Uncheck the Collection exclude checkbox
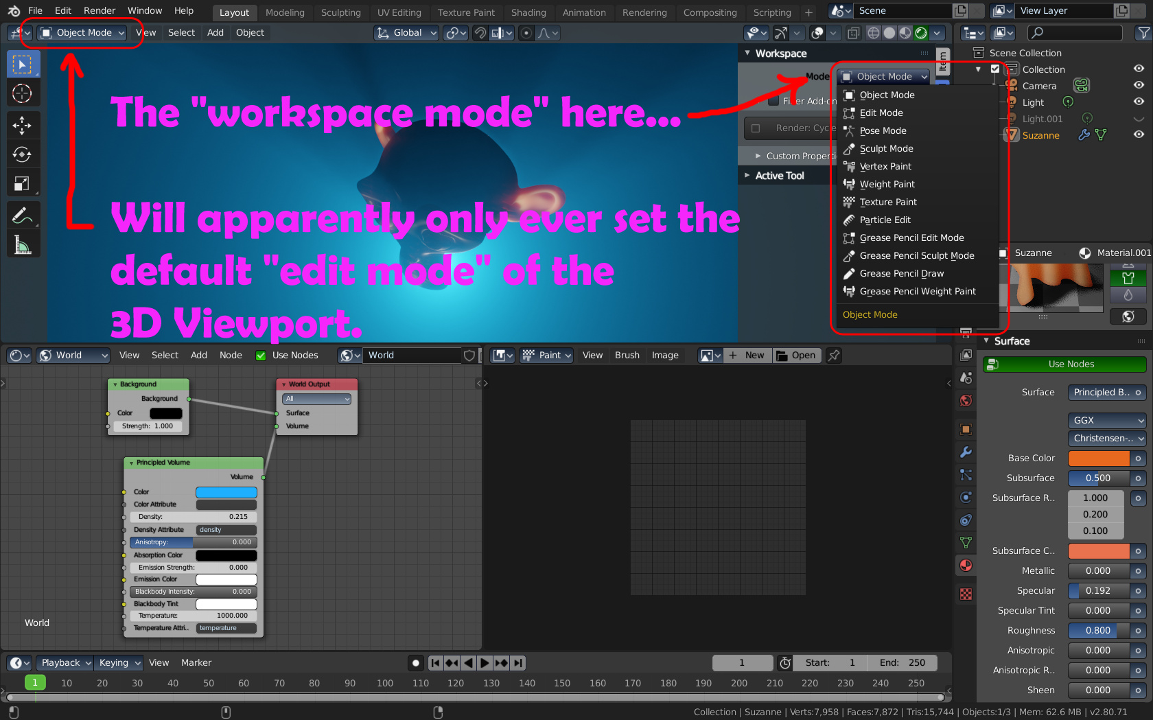The width and height of the screenshot is (1153, 720). coord(995,69)
